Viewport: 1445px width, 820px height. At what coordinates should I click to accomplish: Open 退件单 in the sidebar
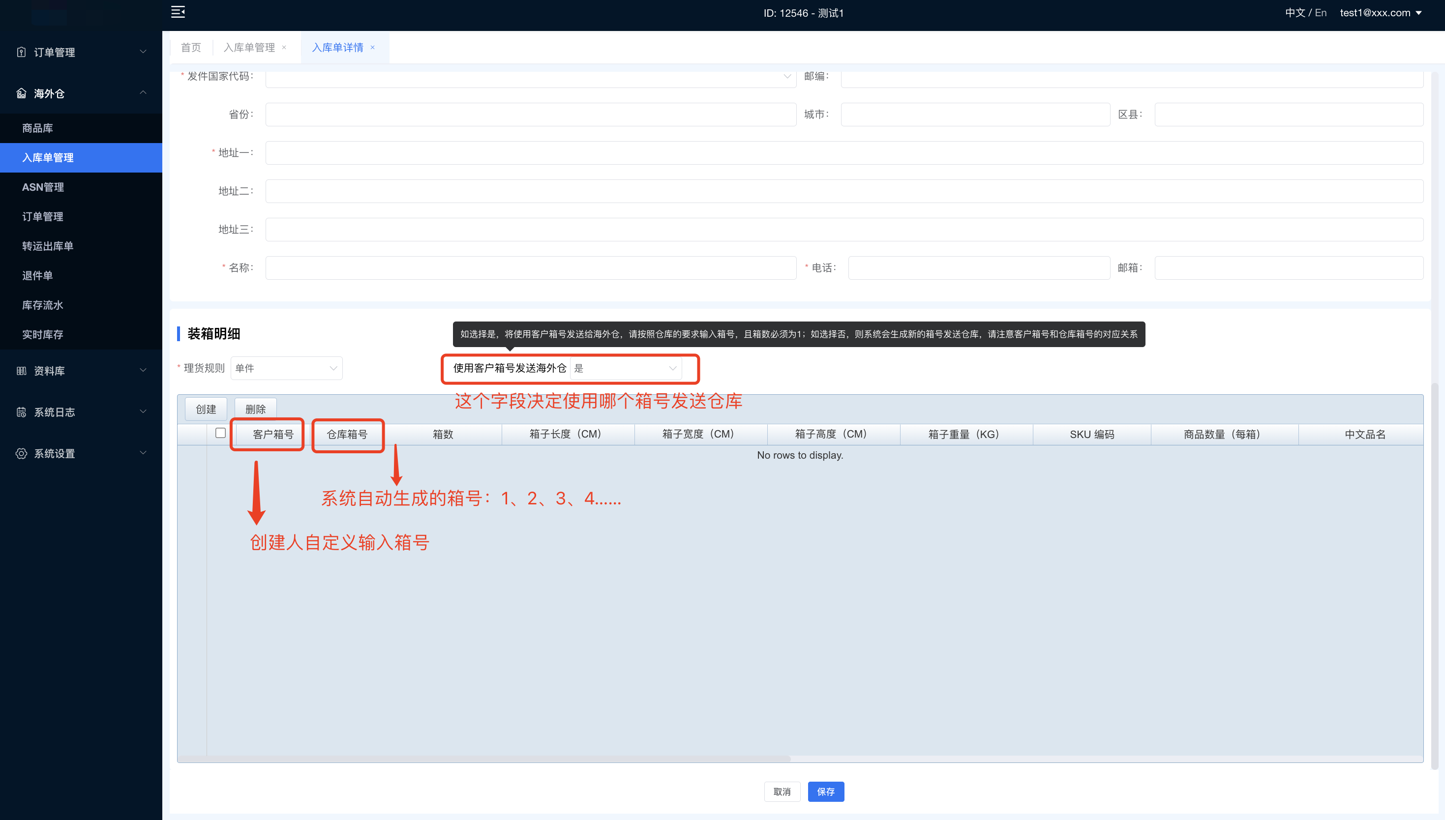pos(81,275)
